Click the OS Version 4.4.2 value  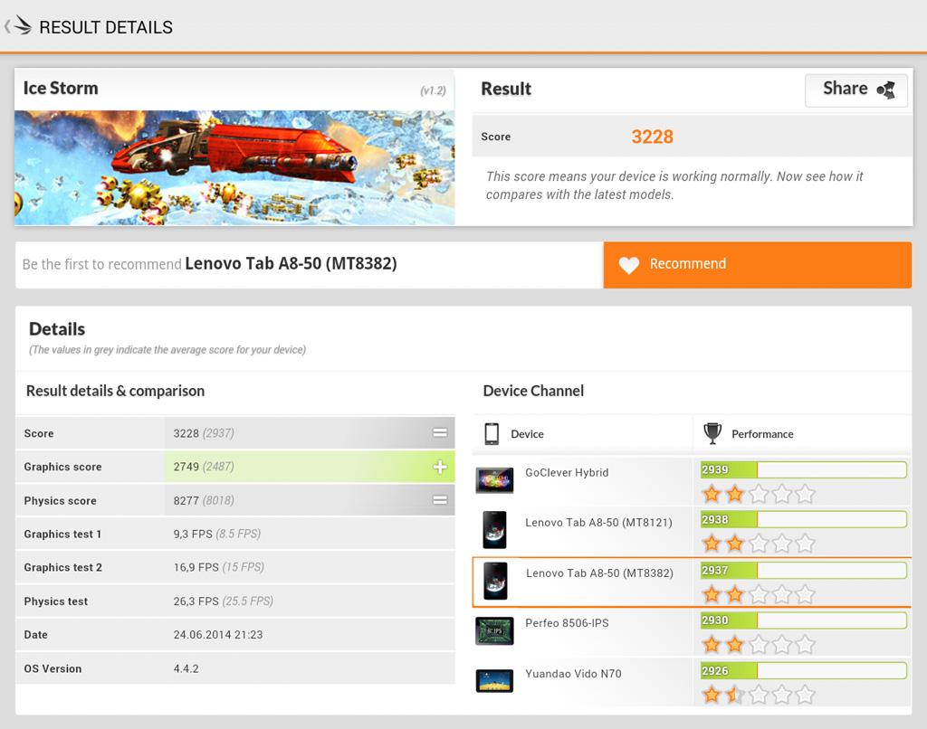[186, 668]
